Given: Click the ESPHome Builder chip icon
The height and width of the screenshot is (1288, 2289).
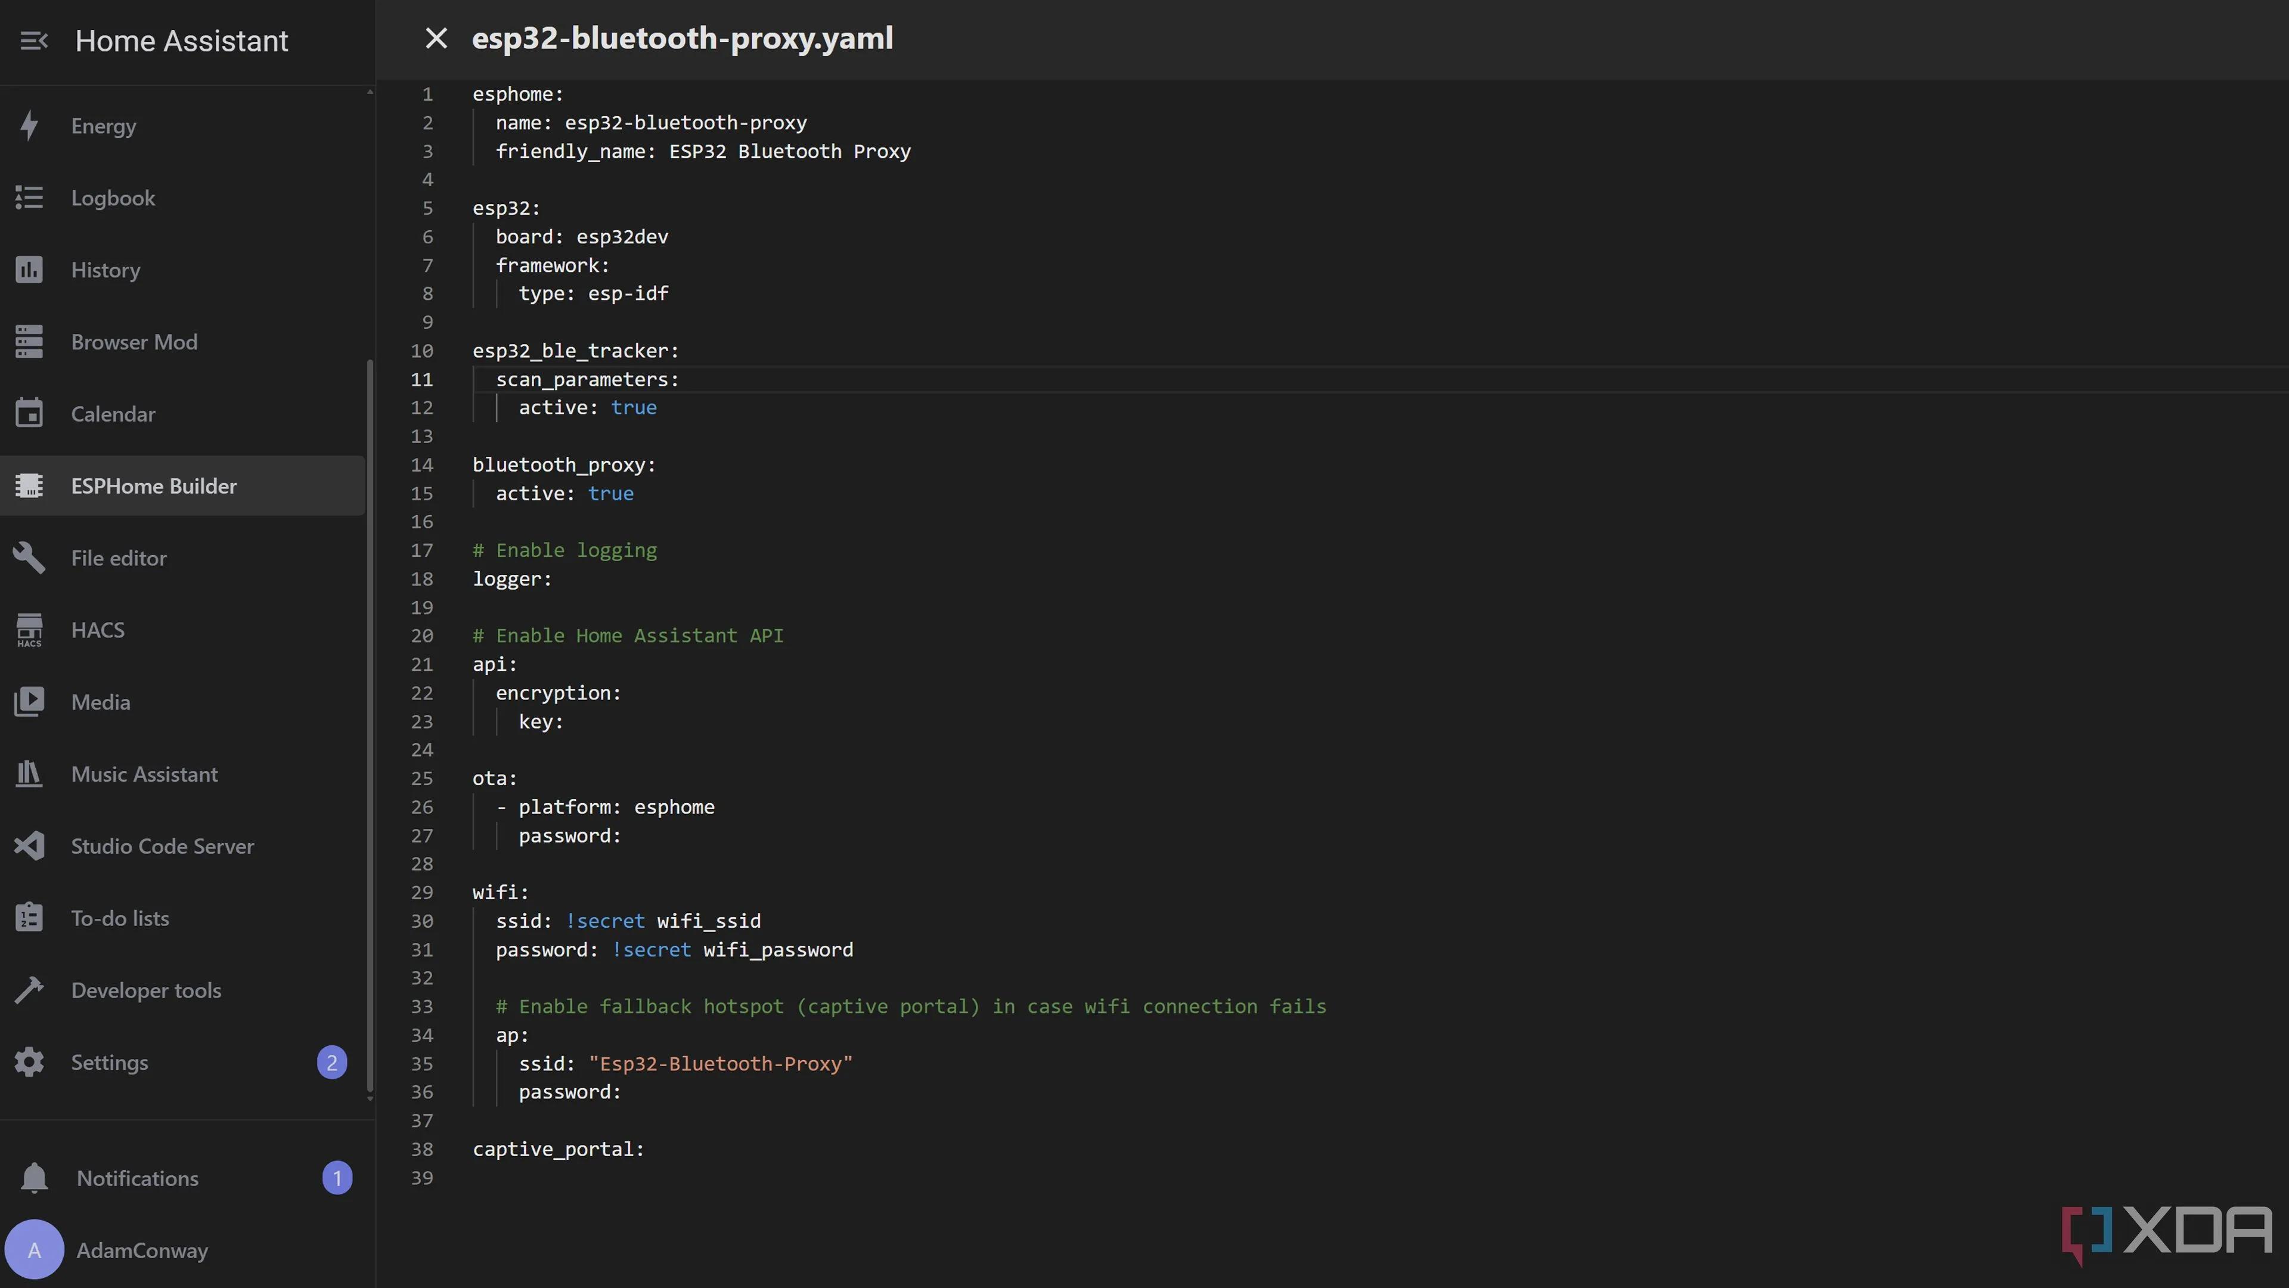Looking at the screenshot, I should pos(29,485).
